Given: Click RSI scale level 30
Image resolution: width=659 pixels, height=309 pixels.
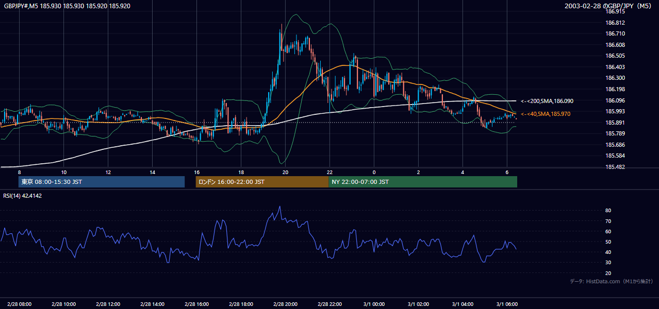Looking at the screenshot, I should point(608,263).
